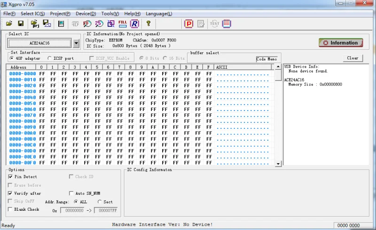Open the Device menu
The image size is (376, 230).
coord(86,14)
